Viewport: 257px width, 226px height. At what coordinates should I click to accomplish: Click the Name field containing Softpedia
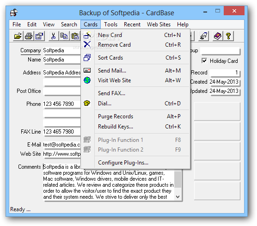(x=62, y=60)
